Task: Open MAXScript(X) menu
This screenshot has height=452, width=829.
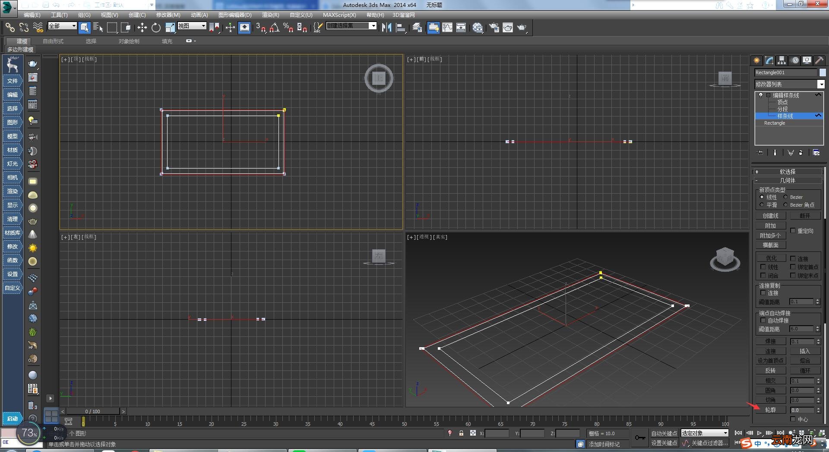Action: 339,15
